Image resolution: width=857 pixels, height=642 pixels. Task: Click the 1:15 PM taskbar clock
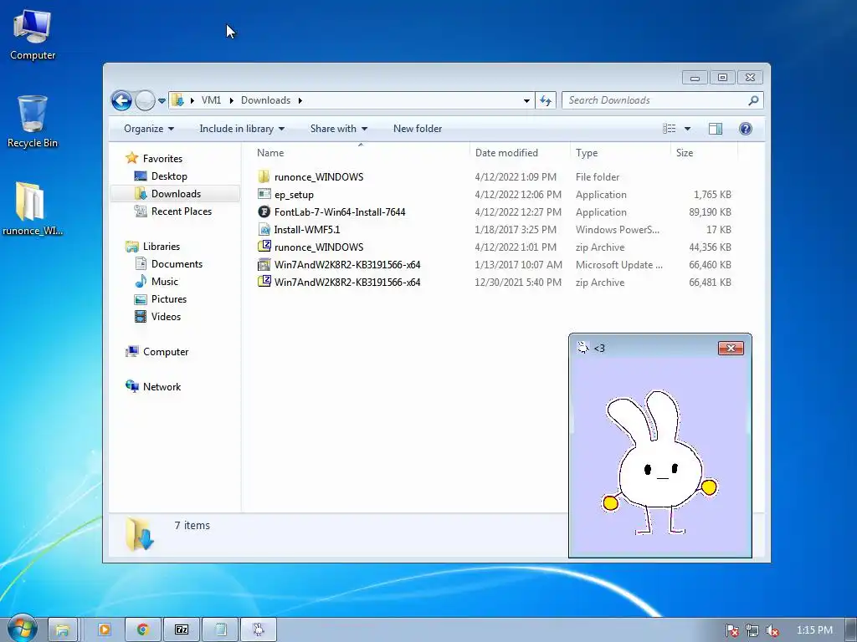coord(814,630)
